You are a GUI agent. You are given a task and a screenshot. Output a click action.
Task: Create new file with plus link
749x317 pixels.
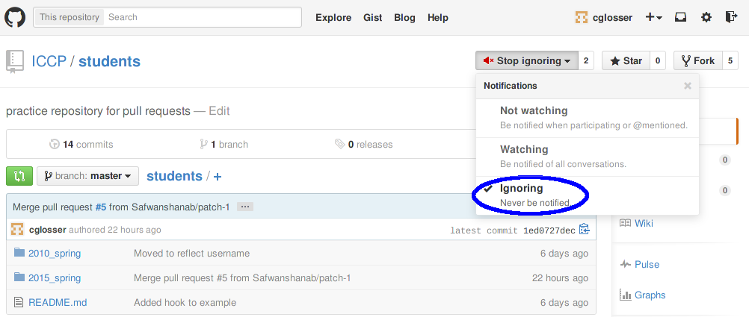[218, 176]
